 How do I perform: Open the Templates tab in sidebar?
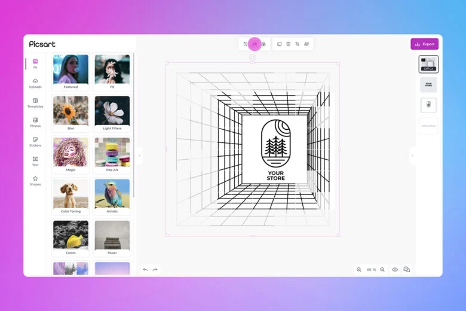click(x=35, y=103)
